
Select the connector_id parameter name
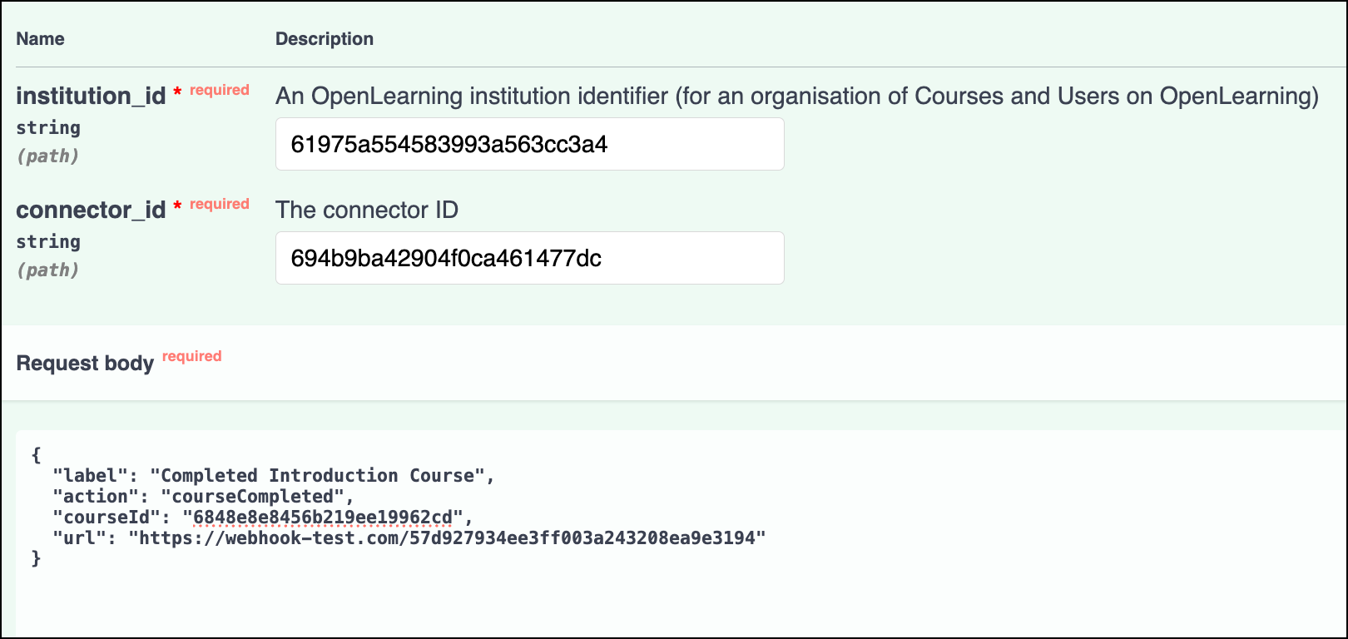(x=91, y=211)
